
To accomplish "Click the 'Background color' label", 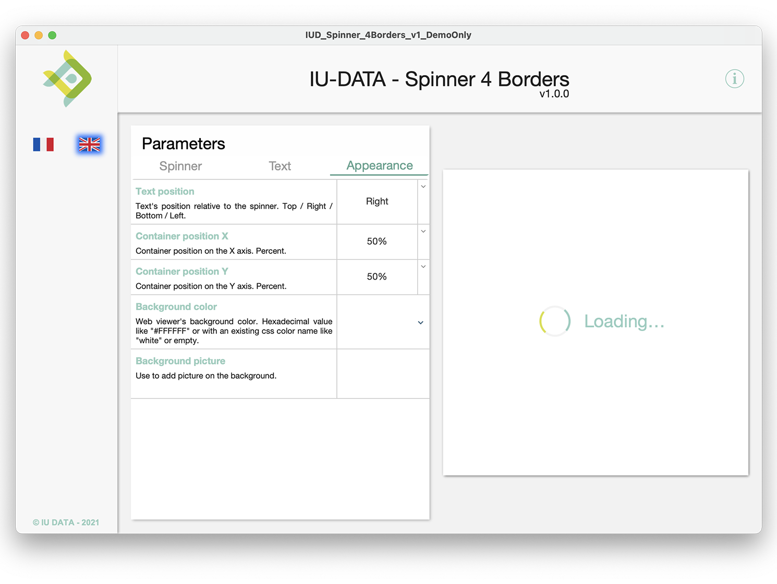I will tap(176, 307).
